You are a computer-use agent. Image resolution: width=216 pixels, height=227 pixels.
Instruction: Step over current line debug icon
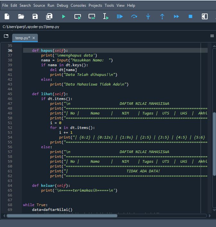click(x=134, y=16)
